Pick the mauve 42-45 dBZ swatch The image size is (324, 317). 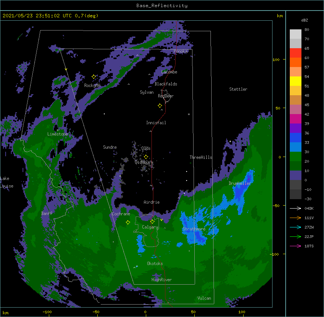295,110
